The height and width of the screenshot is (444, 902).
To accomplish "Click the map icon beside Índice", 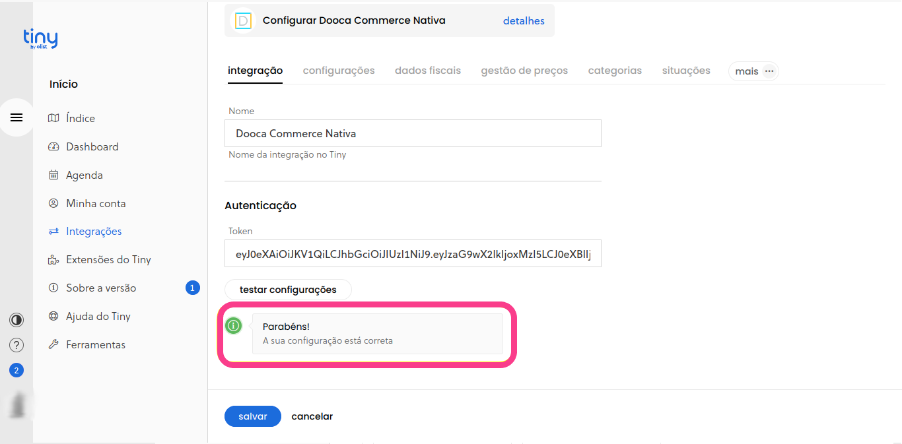I will pos(53,118).
